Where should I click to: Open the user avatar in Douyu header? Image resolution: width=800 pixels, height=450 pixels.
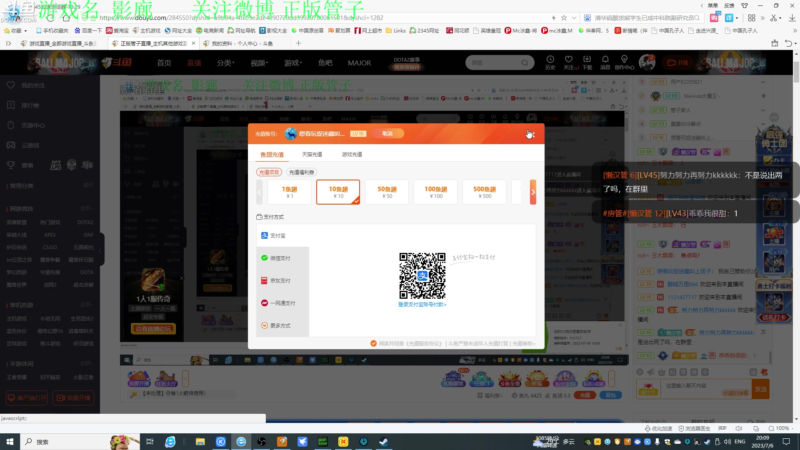pos(647,62)
